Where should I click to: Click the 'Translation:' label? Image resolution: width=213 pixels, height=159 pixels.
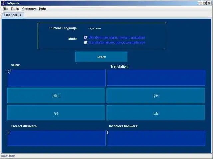click(119, 66)
